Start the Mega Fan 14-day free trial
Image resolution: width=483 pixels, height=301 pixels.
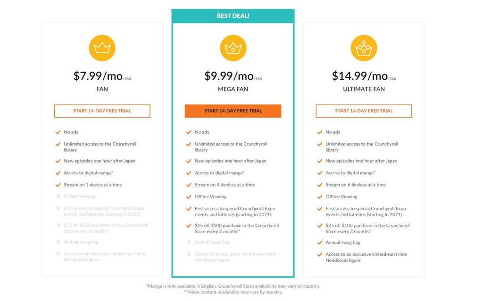tap(233, 111)
